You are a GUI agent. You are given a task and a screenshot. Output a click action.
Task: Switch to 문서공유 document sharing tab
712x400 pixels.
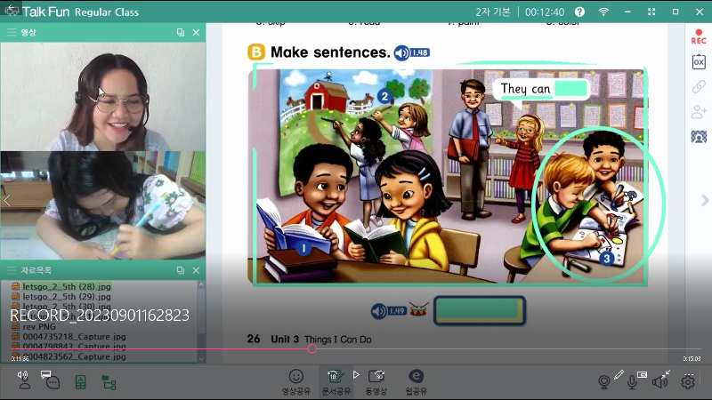coord(335,380)
